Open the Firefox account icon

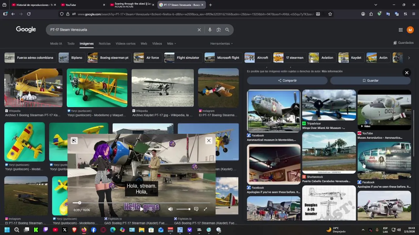coord(363,14)
